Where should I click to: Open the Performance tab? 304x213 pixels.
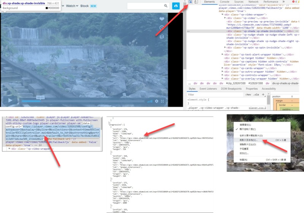(271, 2)
